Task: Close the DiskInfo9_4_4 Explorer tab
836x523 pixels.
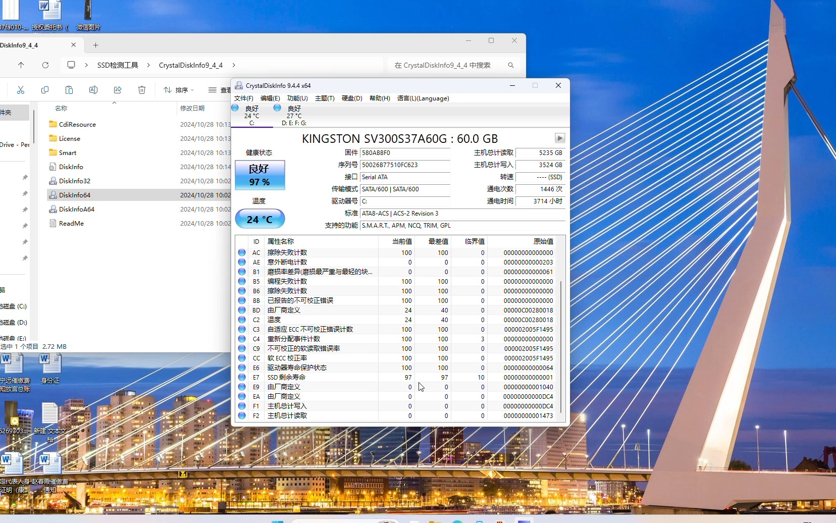Action: 74,45
